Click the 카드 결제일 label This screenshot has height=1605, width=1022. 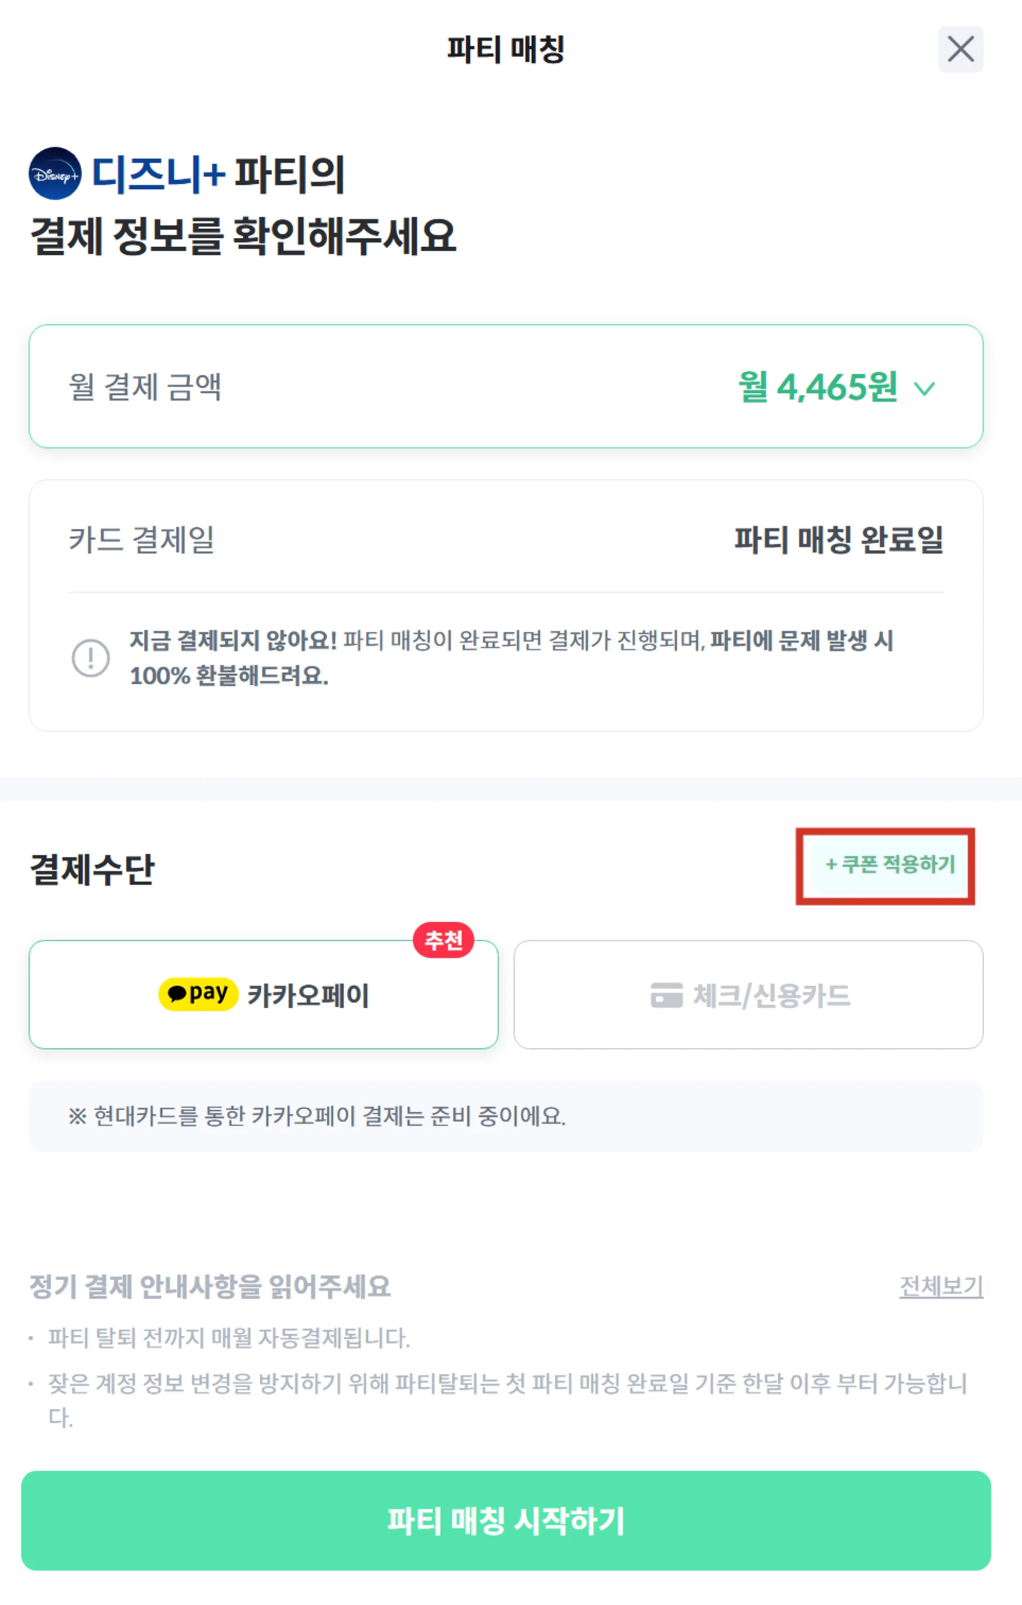point(141,539)
